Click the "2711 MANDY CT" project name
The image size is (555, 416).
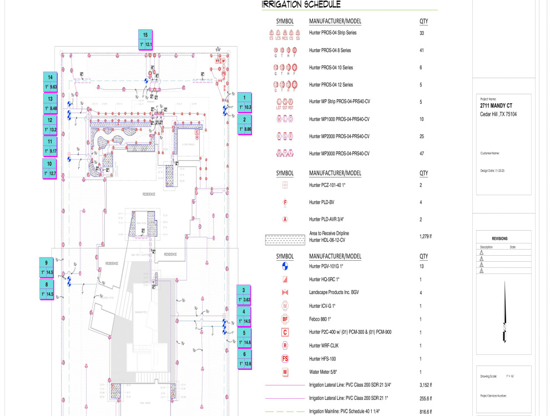point(496,105)
